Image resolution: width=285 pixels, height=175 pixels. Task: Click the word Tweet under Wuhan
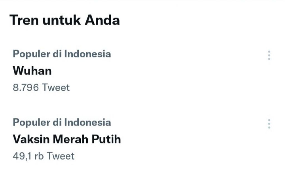tap(56, 87)
